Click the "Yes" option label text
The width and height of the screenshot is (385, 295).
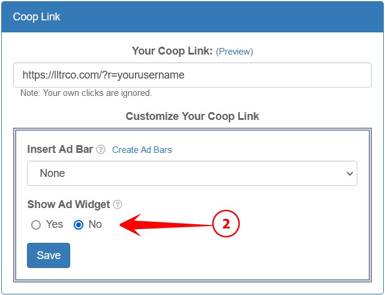tap(55, 224)
